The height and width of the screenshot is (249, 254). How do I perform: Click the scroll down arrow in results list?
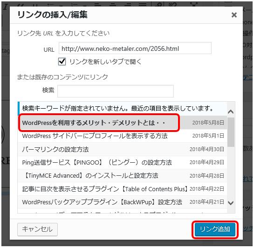pos(231,203)
